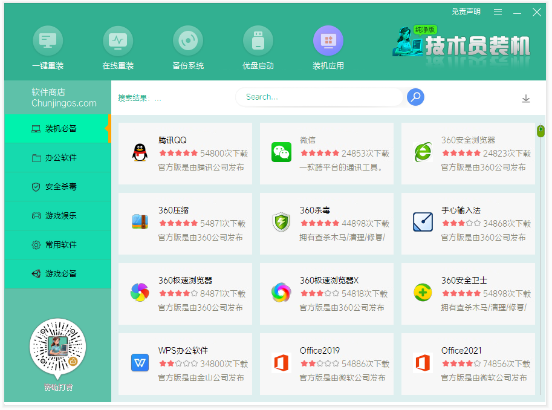552x410 pixels.
Task: Click the 手心输入法 icon
Action: (x=423, y=222)
